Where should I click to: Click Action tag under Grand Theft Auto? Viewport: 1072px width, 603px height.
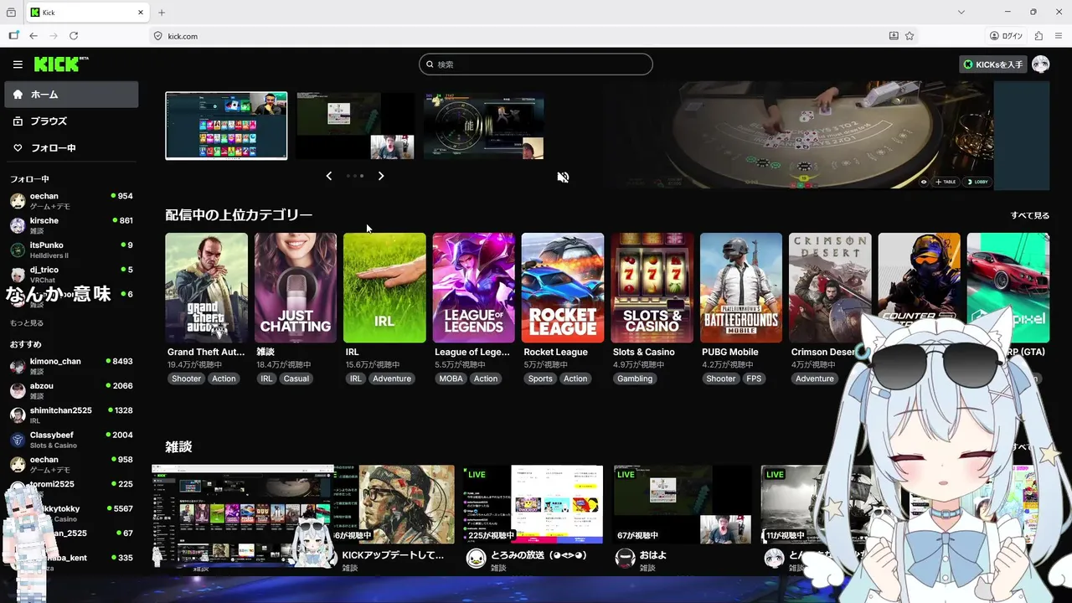(x=224, y=379)
